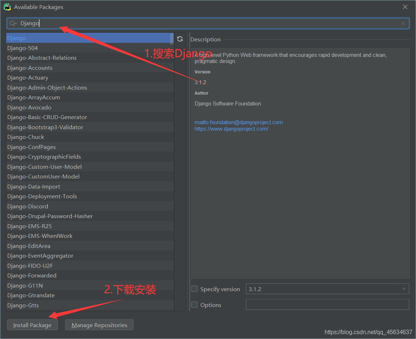Select the Django-Actuary package

(90, 78)
